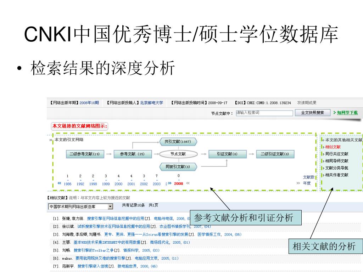Select year 1986 on the timeline
Image resolution: width=363 pixels, height=272 pixels.
pos(68,184)
